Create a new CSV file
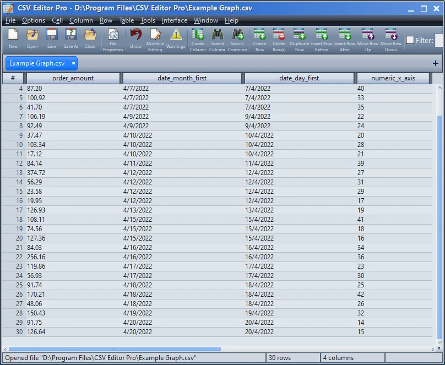Image resolution: width=445 pixels, height=365 pixels. [x=13, y=40]
